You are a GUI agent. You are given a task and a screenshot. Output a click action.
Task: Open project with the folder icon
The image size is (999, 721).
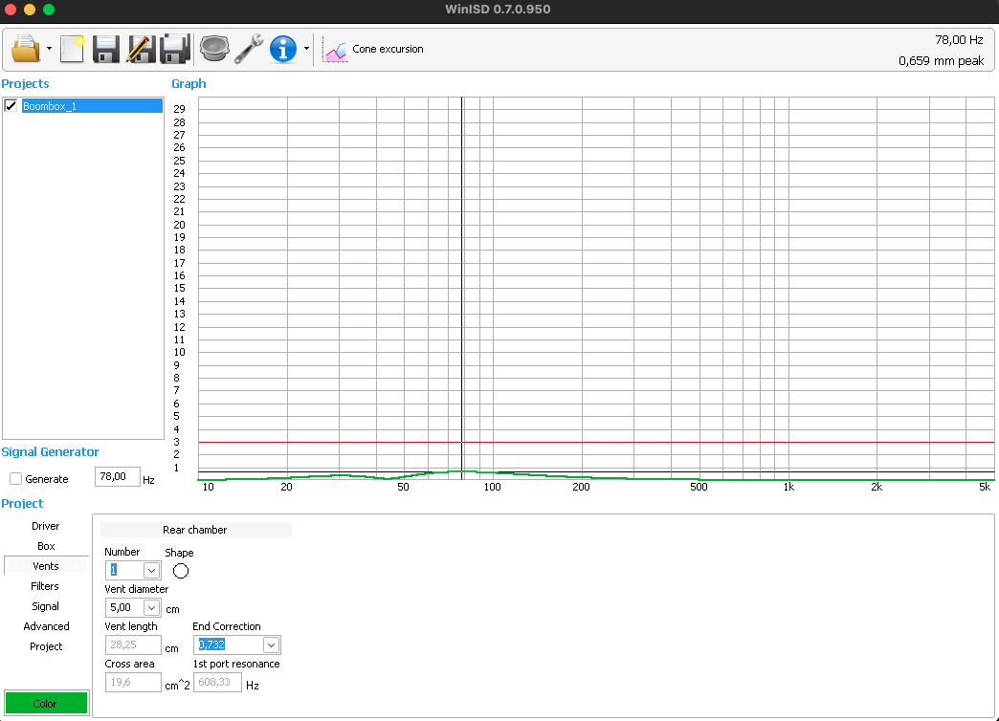click(x=26, y=49)
